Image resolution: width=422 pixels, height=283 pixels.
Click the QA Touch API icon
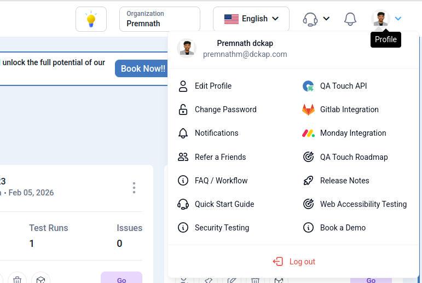click(x=309, y=86)
